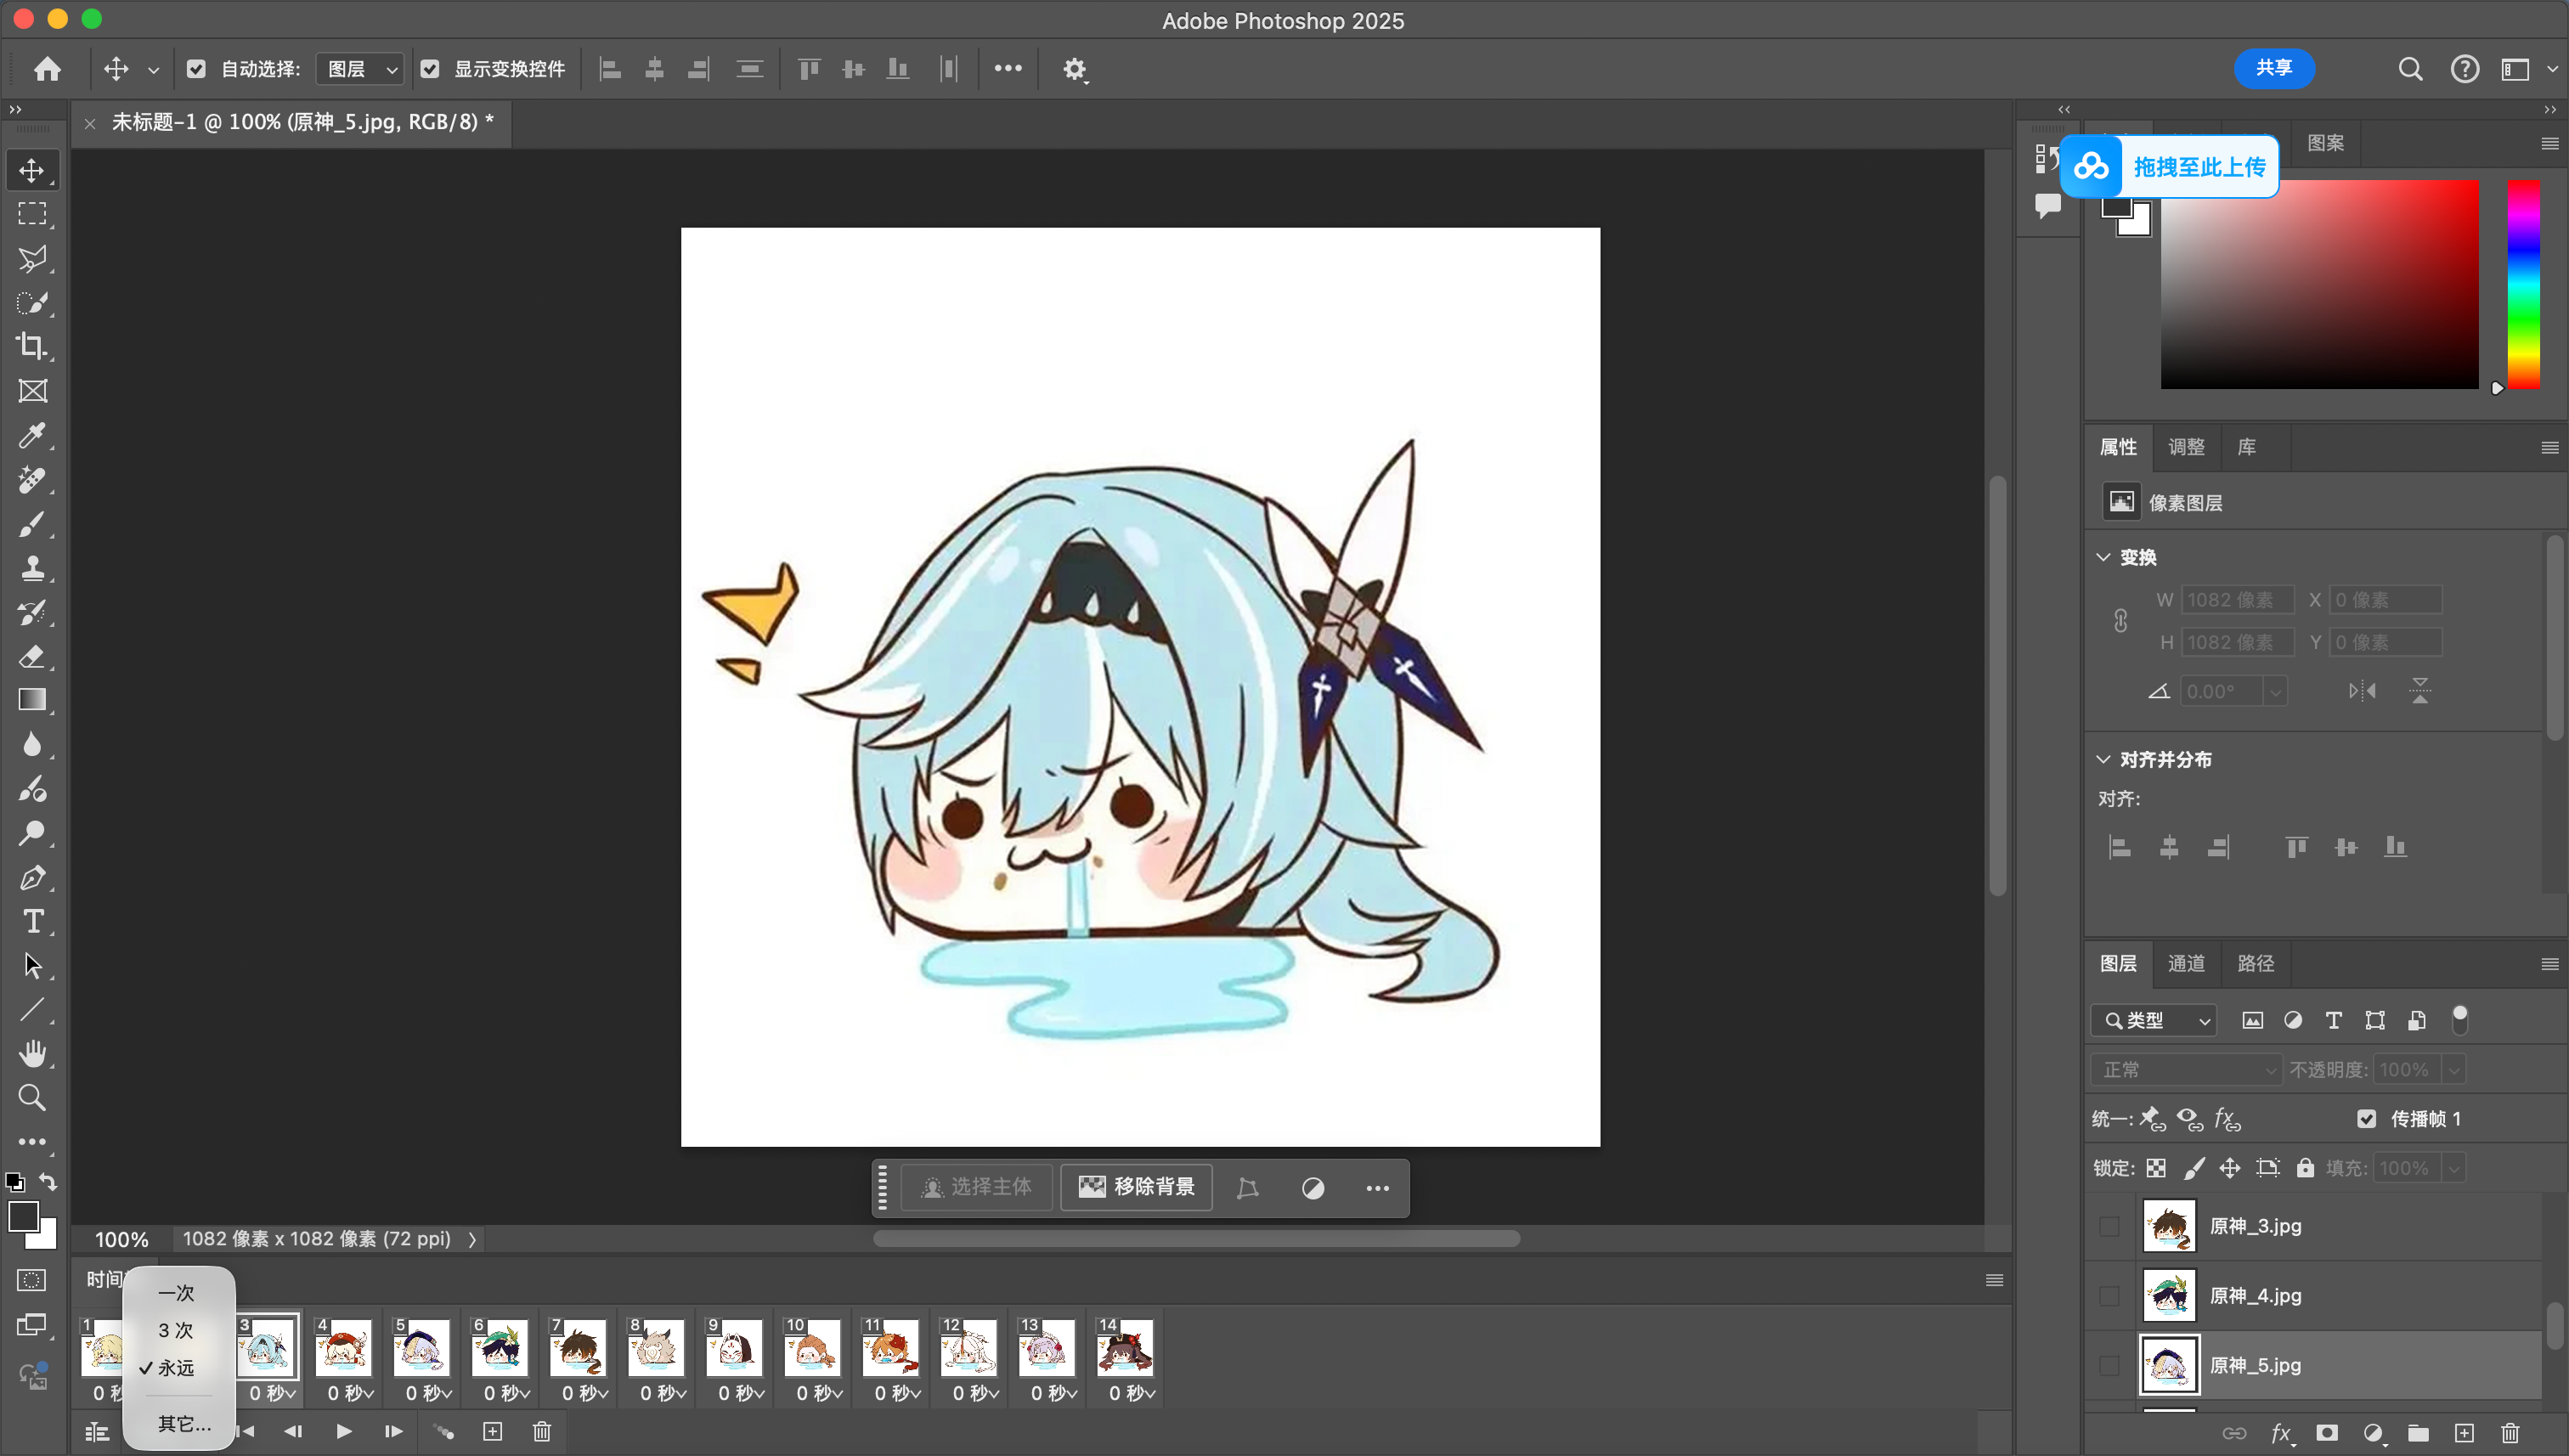This screenshot has width=2569, height=1456.
Task: Click the Home icon in options bar
Action: (47, 69)
